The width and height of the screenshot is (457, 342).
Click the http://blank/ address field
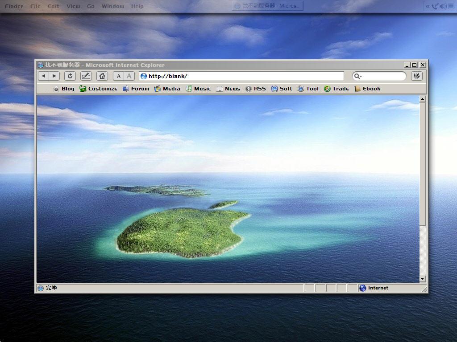241,76
